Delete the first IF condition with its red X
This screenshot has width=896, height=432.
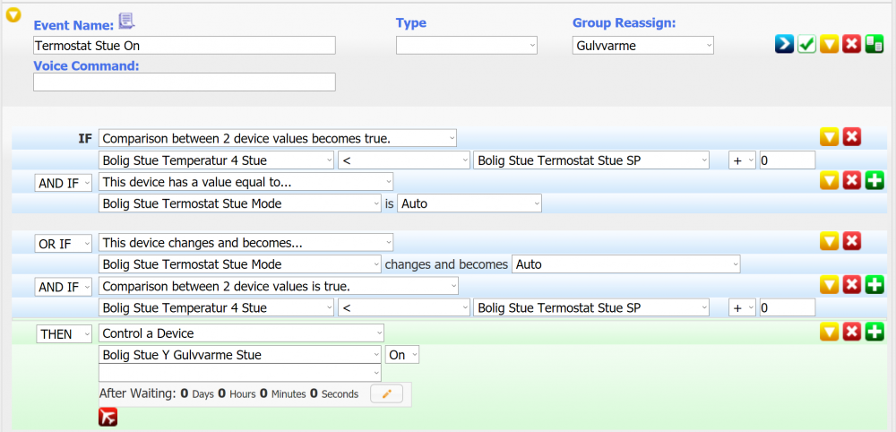point(852,137)
